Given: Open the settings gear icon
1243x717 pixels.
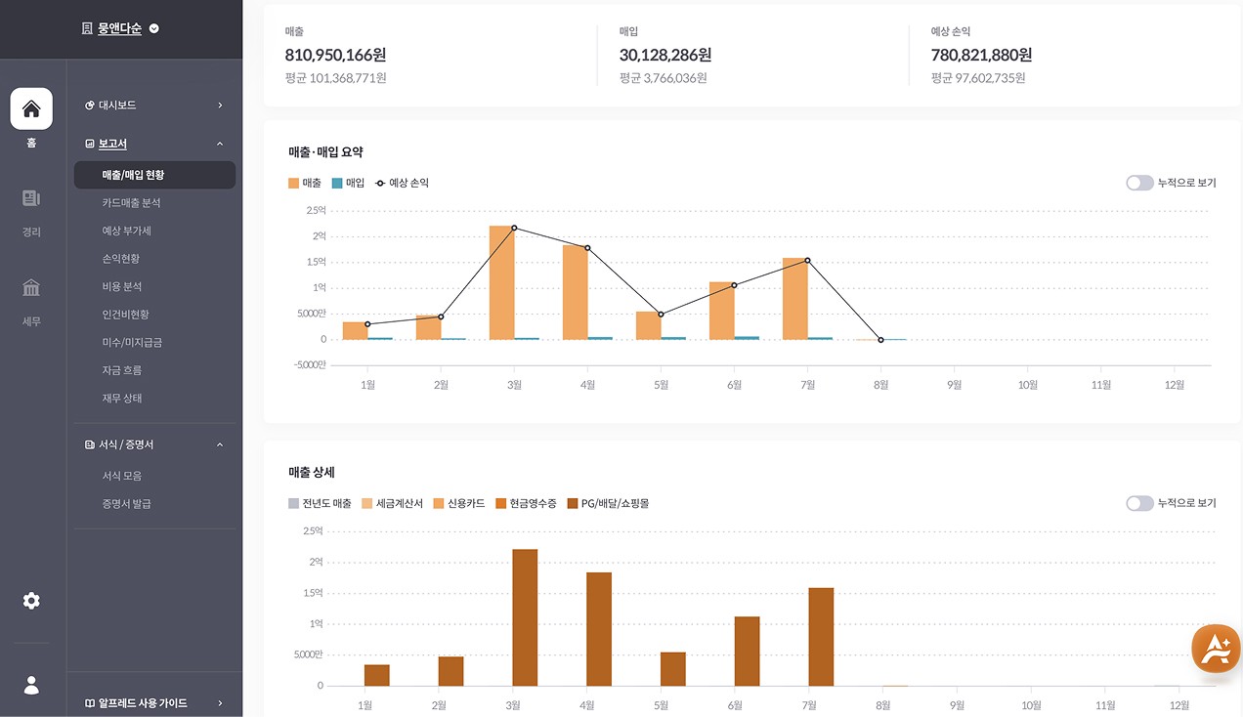Looking at the screenshot, I should (30, 602).
